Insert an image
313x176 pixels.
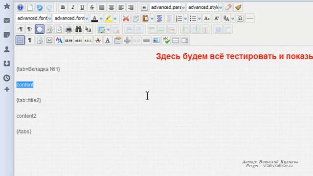click(x=156, y=40)
